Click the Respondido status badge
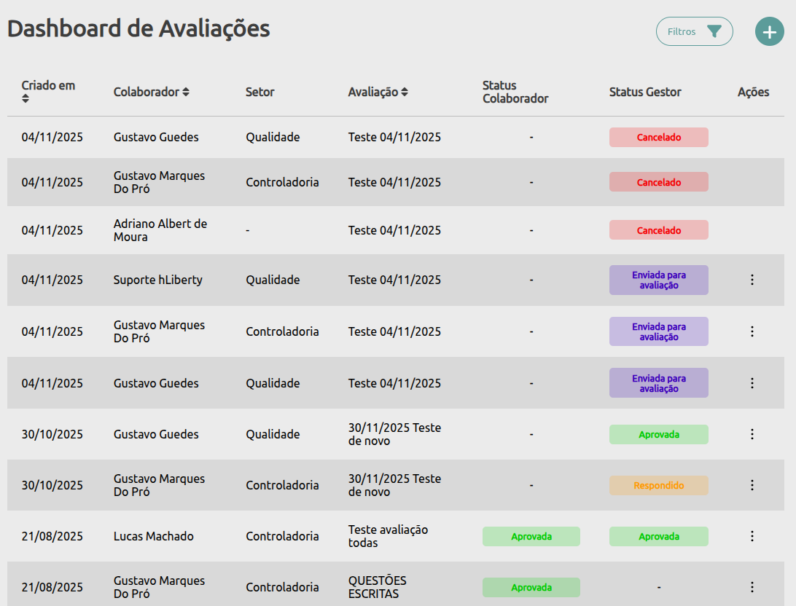This screenshot has width=796, height=606. [x=658, y=485]
